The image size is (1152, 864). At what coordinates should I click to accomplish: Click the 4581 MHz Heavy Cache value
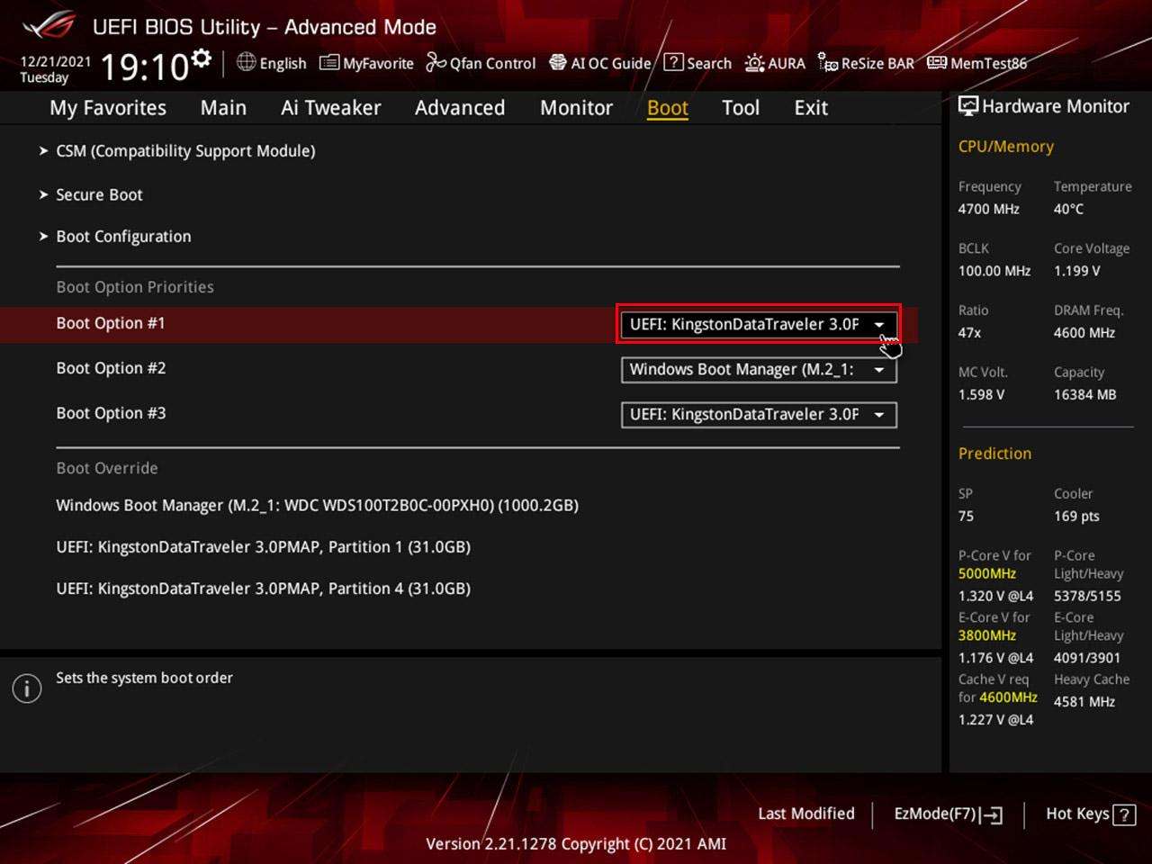pos(1084,702)
